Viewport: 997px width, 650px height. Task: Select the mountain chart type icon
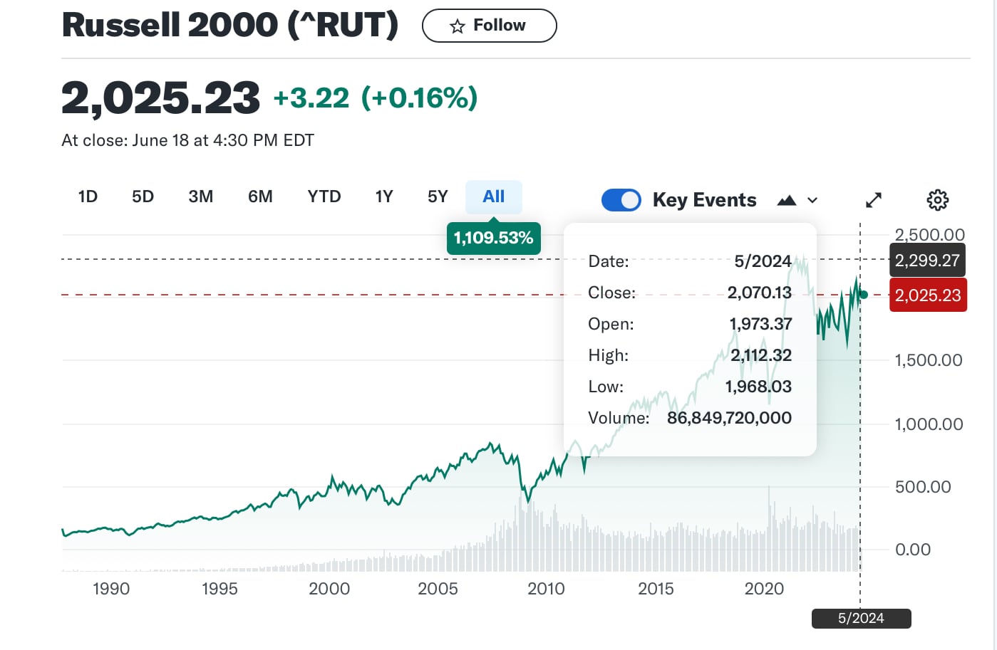786,199
